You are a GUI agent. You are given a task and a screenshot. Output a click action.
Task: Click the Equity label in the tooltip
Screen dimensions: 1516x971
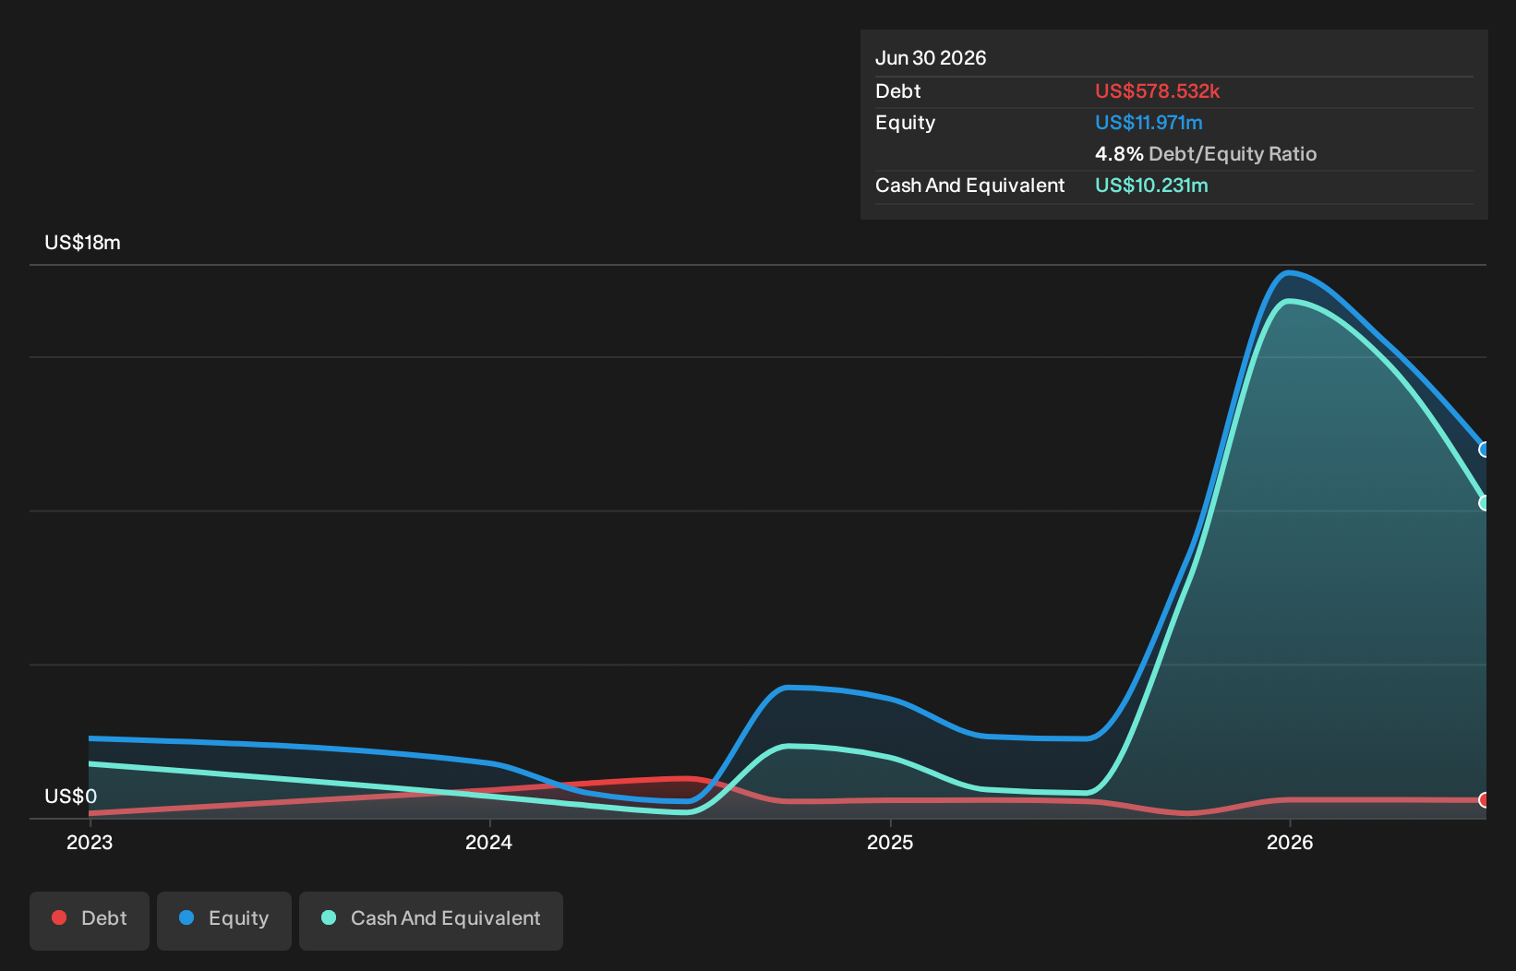pyautogui.click(x=906, y=123)
